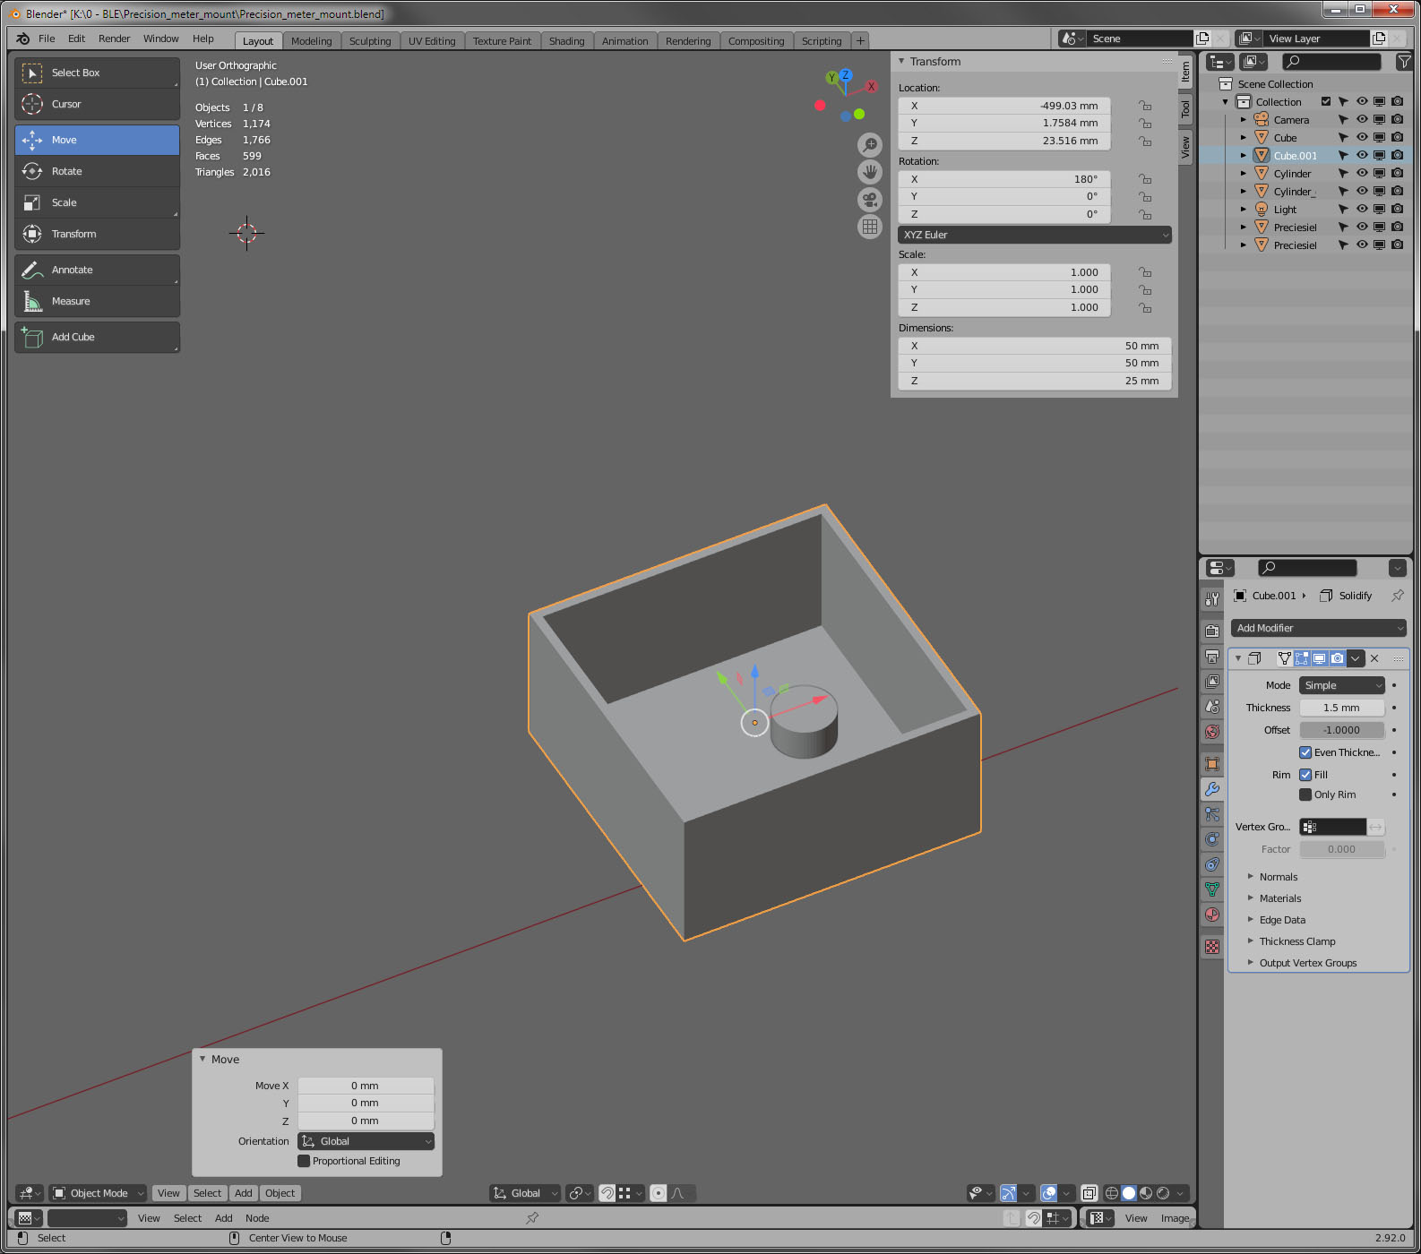Open the XYZ Euler rotation mode dropdown
Image resolution: width=1421 pixels, height=1254 pixels.
click(x=1035, y=235)
